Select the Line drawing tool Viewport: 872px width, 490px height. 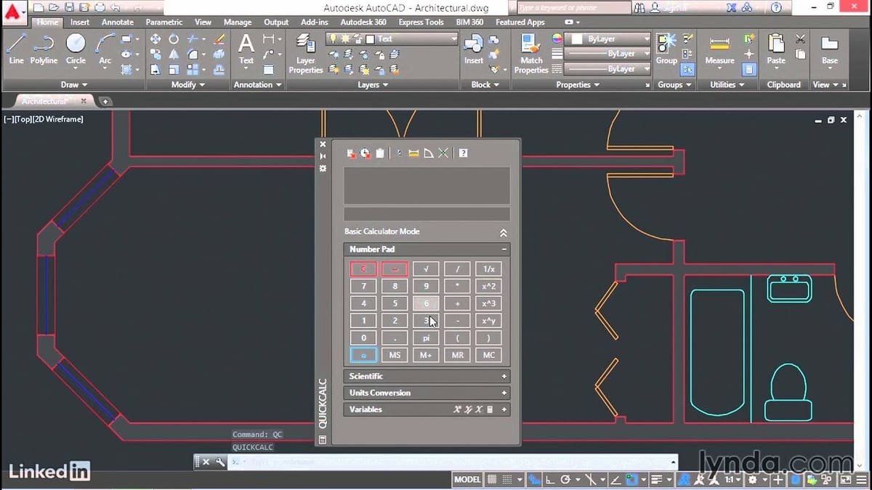click(x=16, y=49)
